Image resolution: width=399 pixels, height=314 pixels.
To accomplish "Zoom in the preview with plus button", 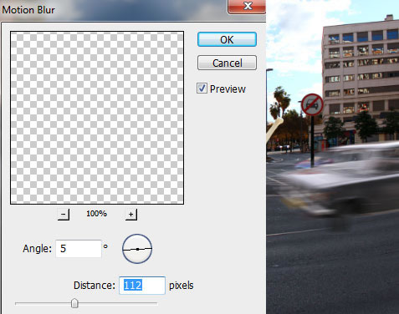I will coord(131,215).
